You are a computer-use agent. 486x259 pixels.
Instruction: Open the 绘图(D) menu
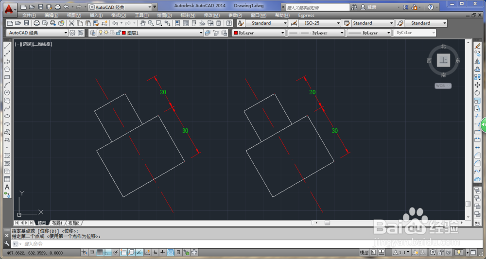[x=164, y=15]
